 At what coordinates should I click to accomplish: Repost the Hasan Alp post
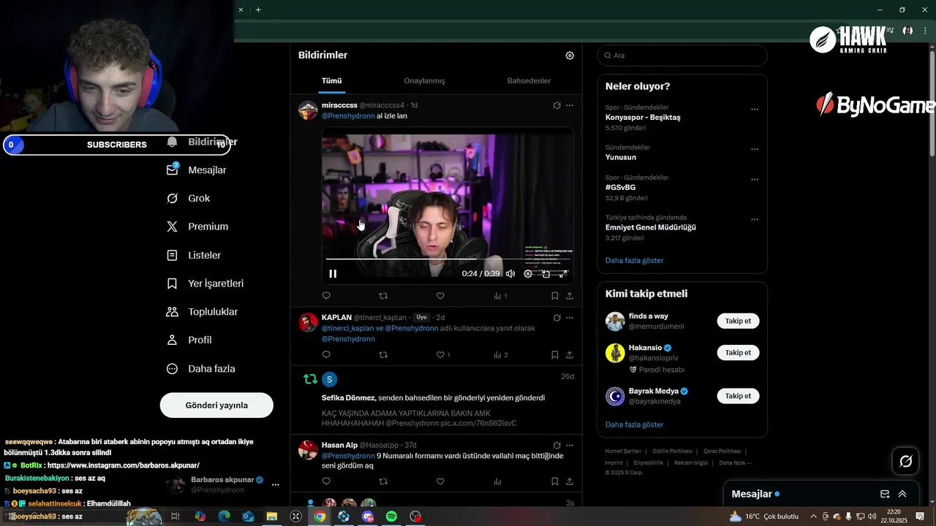click(383, 481)
